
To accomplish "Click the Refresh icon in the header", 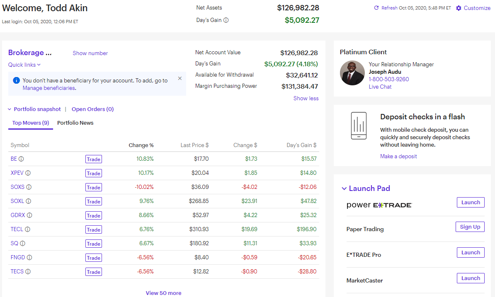I will click(x=376, y=7).
